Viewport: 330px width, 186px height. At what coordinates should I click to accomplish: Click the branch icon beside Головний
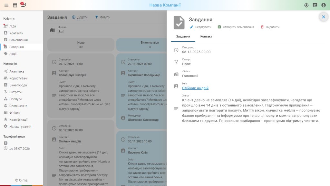176,74
